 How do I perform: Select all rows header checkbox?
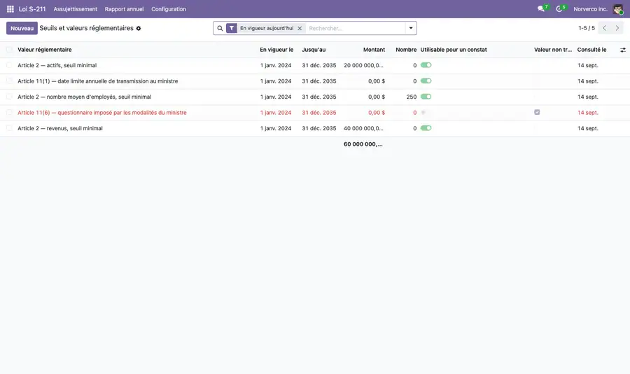click(9, 50)
